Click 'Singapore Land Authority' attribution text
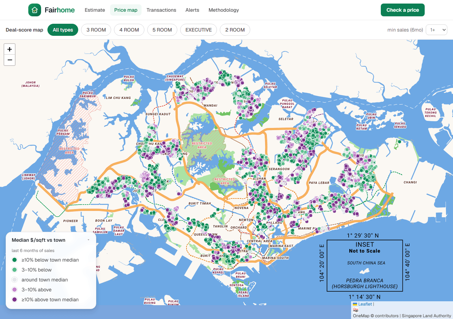 tap(426, 315)
